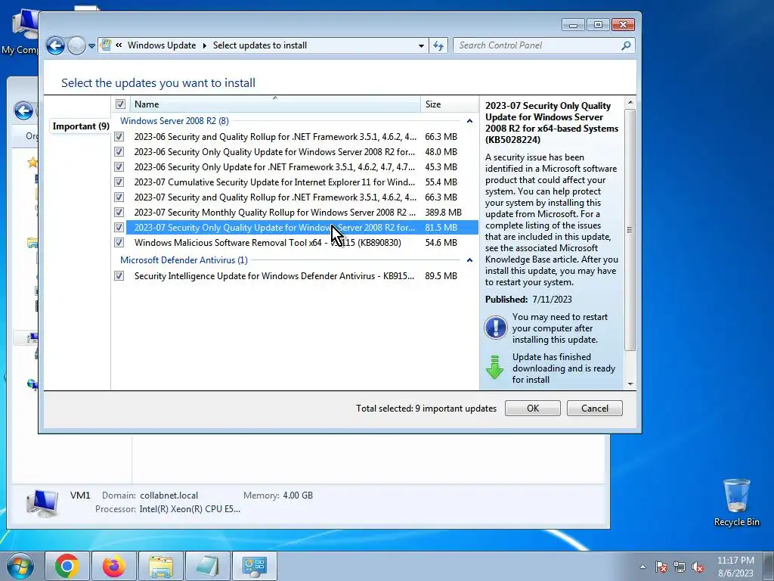774x581 pixels.
Task: Click back arrow in the System window behind
Action: [x=23, y=110]
